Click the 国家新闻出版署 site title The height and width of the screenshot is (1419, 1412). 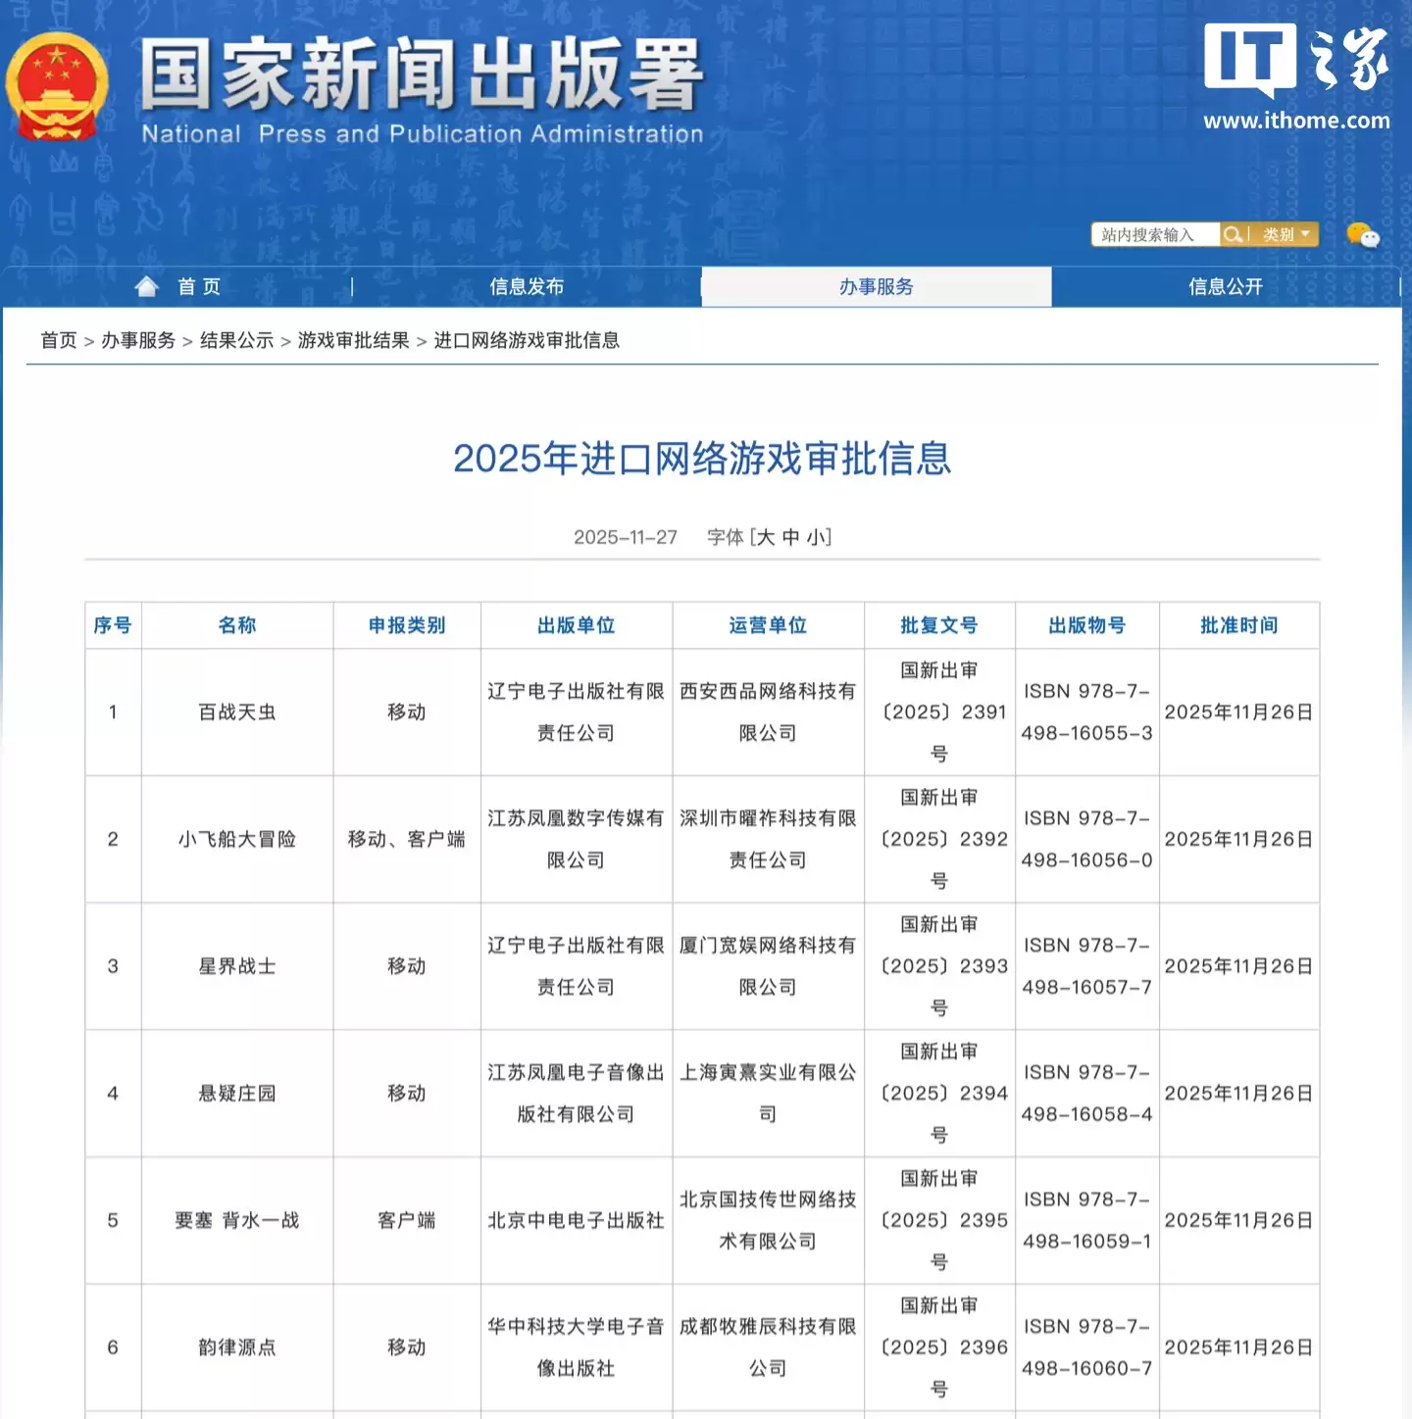point(422,76)
